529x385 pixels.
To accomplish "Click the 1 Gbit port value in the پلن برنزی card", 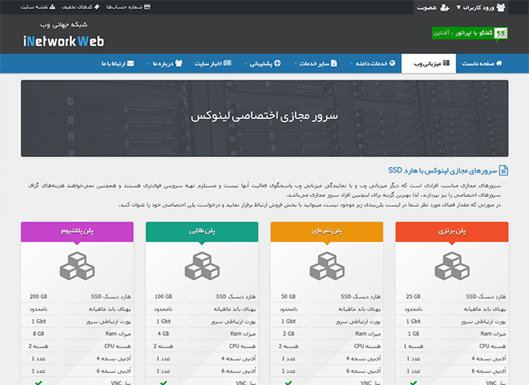I will tap(413, 322).
